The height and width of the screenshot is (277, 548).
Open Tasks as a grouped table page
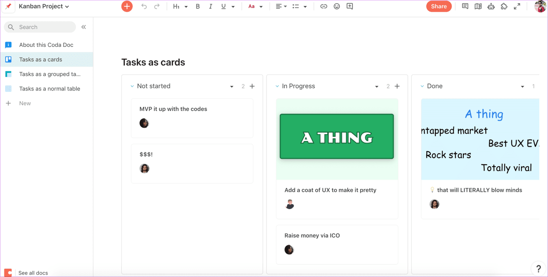click(x=46, y=74)
